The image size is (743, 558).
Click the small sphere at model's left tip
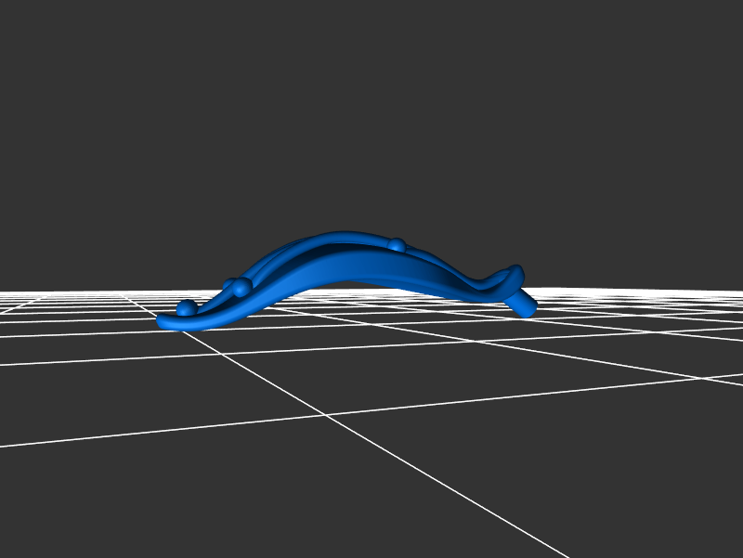coord(187,307)
